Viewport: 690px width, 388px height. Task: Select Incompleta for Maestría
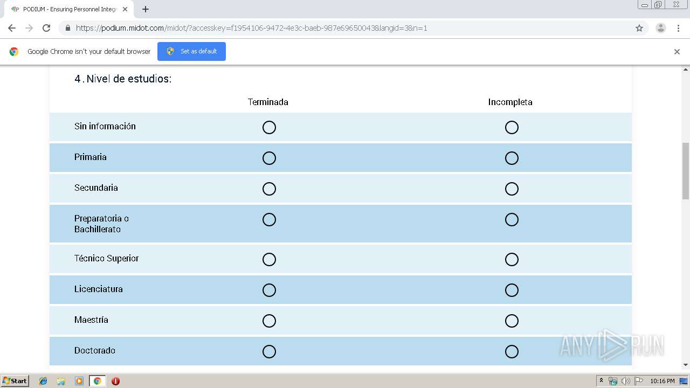(512, 321)
